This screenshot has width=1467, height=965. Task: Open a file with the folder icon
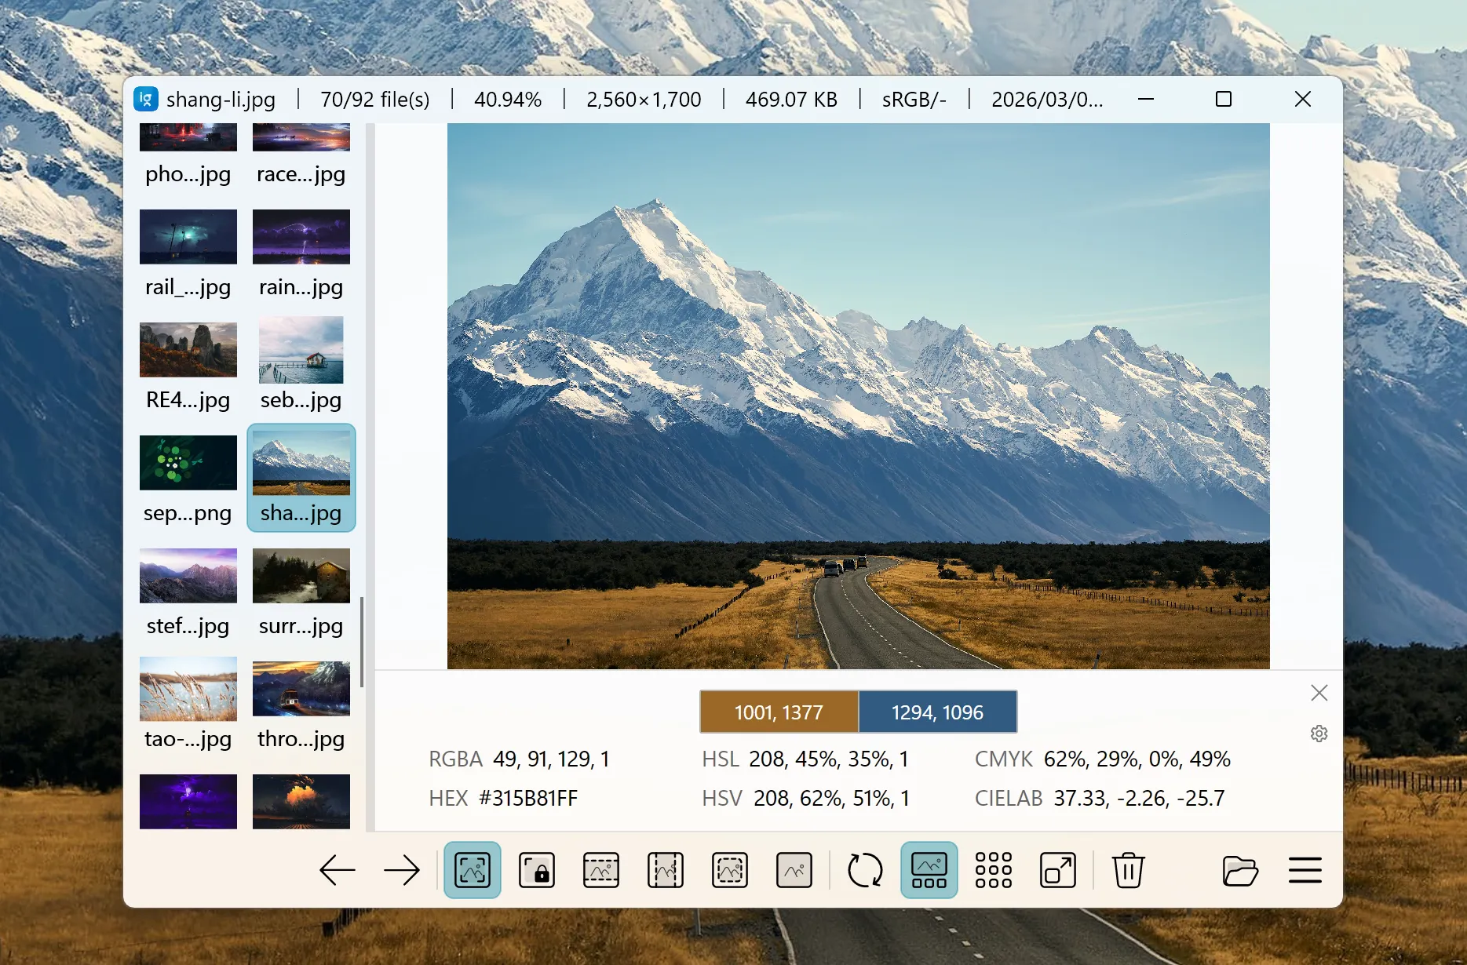coord(1240,870)
